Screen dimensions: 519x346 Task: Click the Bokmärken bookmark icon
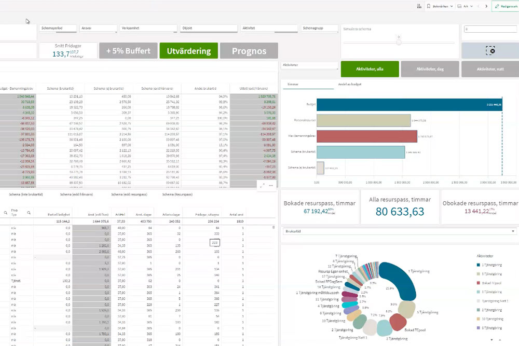tap(429, 6)
